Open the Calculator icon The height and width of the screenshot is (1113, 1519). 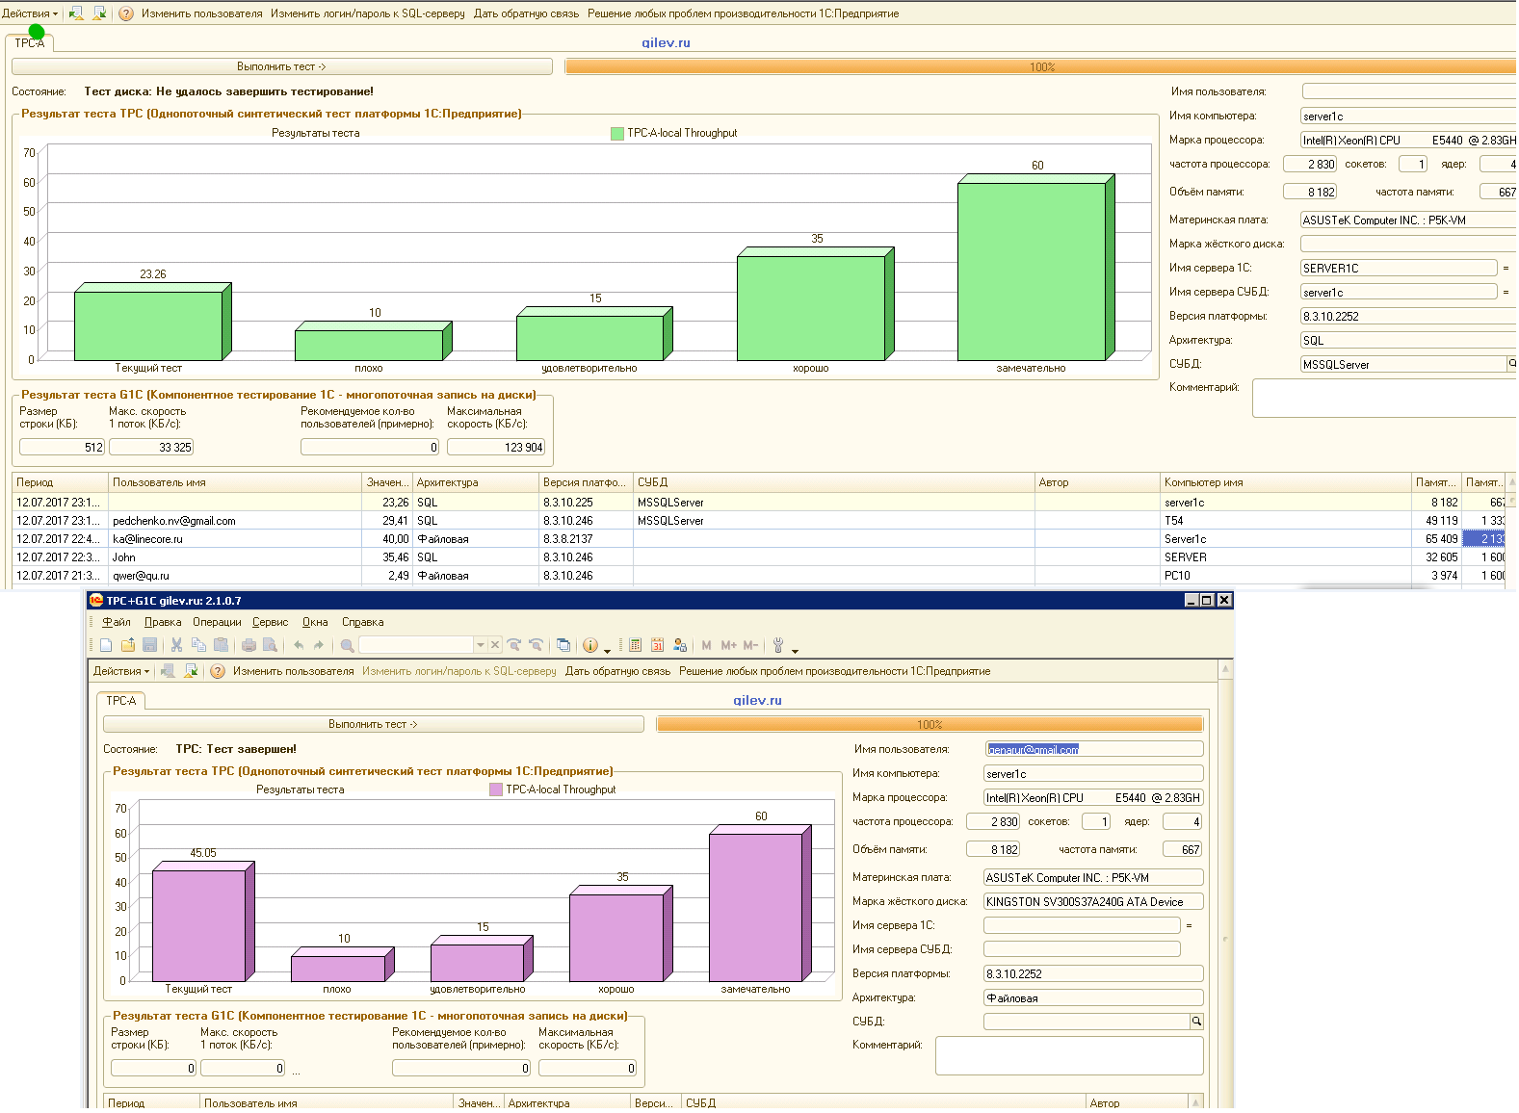636,645
